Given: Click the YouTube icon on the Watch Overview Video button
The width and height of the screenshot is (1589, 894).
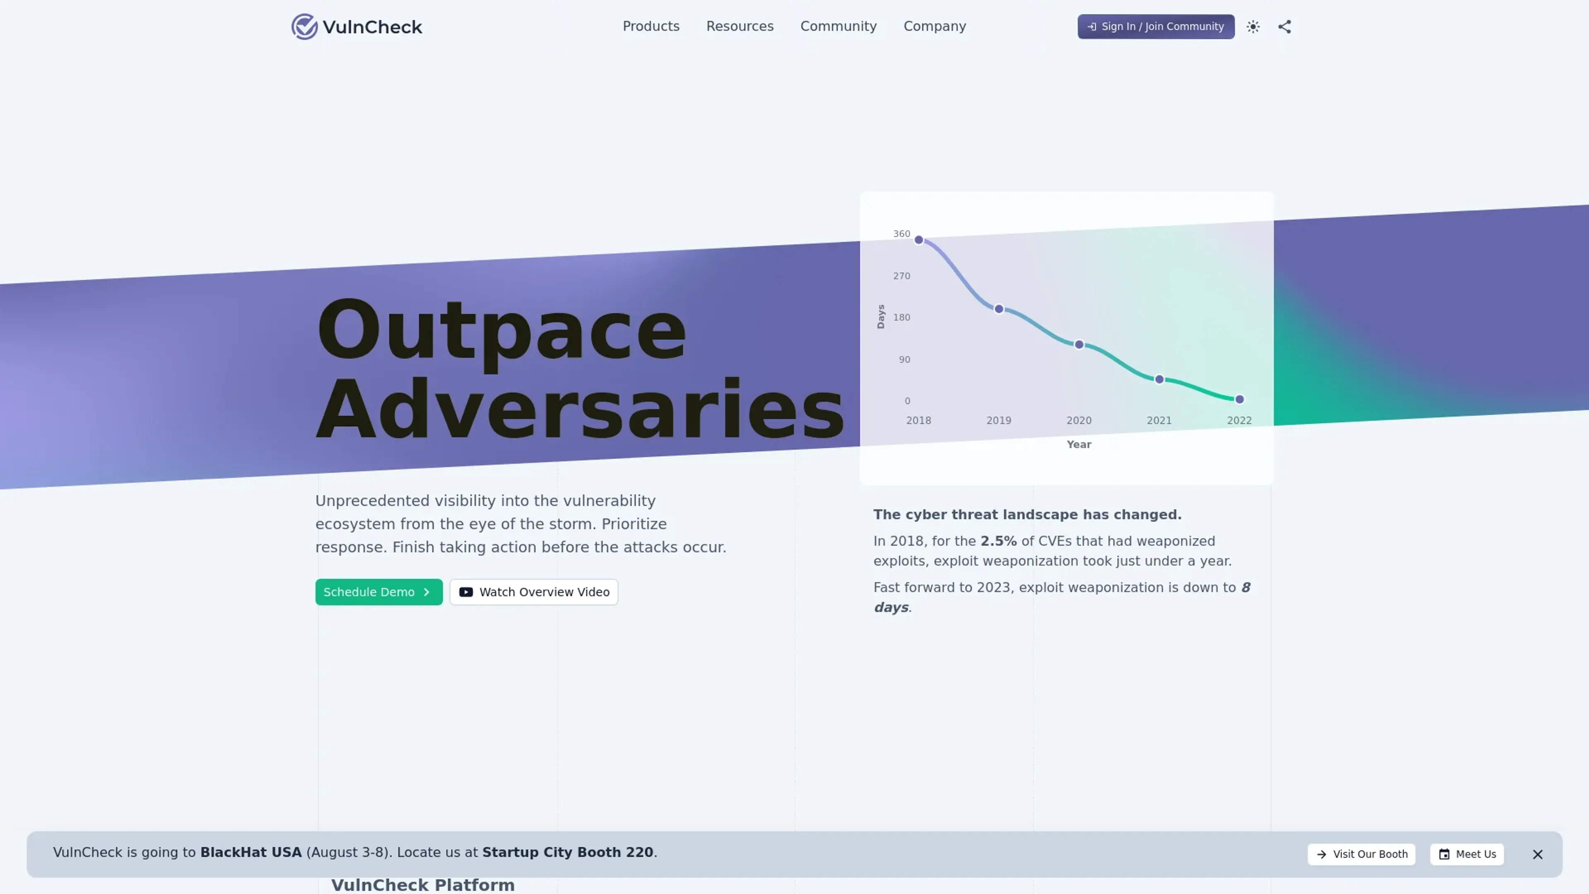Looking at the screenshot, I should [x=466, y=592].
